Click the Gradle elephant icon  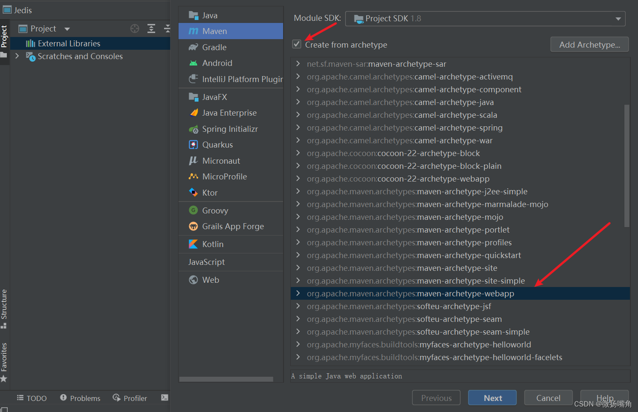click(193, 47)
